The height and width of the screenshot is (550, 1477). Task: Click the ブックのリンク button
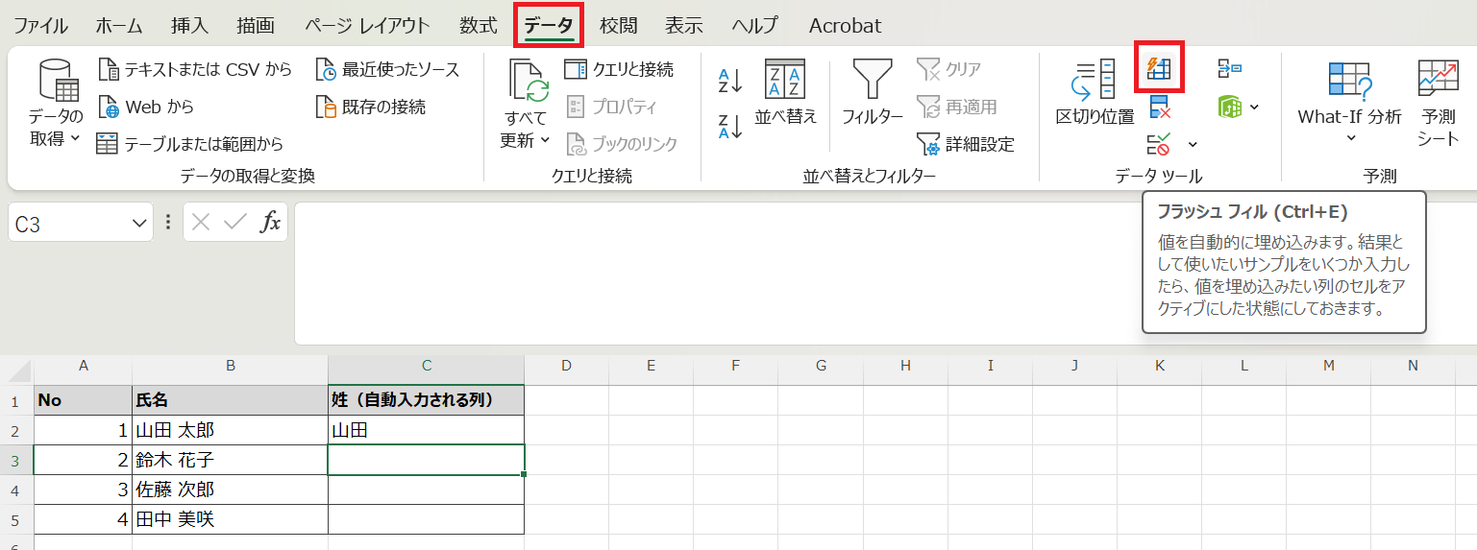(621, 145)
